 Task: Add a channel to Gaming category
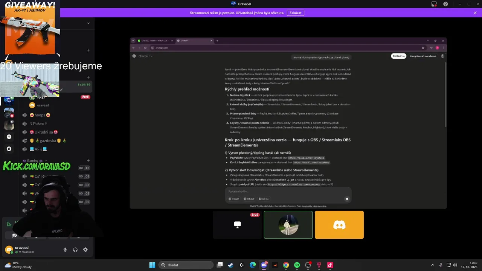pyautogui.click(x=88, y=161)
